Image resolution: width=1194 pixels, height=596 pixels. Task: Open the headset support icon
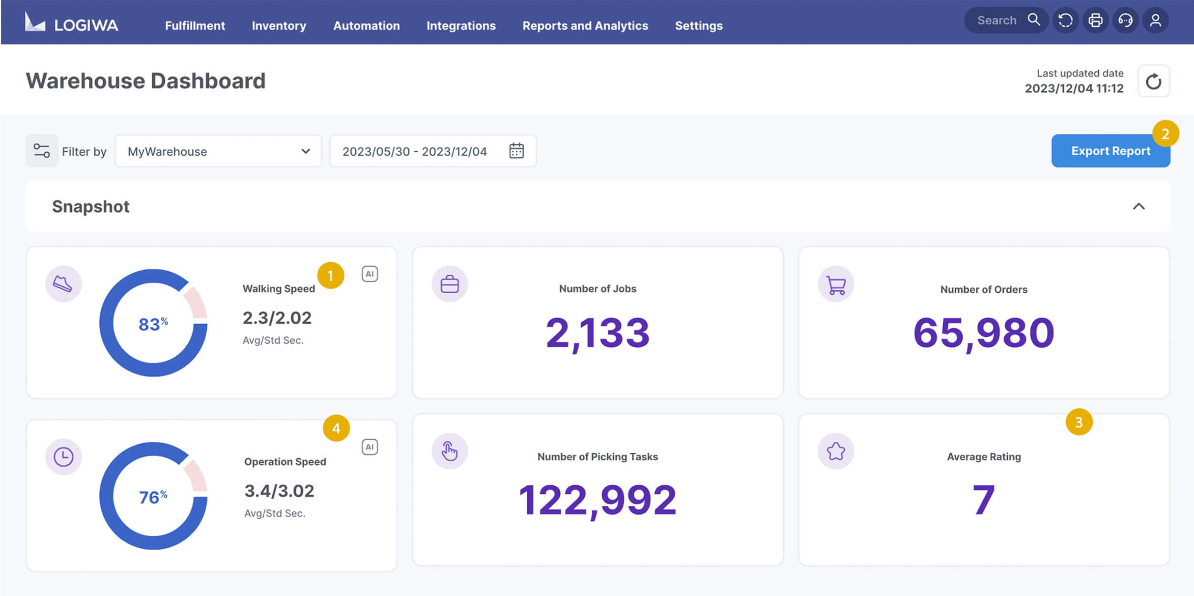[x=1126, y=21]
